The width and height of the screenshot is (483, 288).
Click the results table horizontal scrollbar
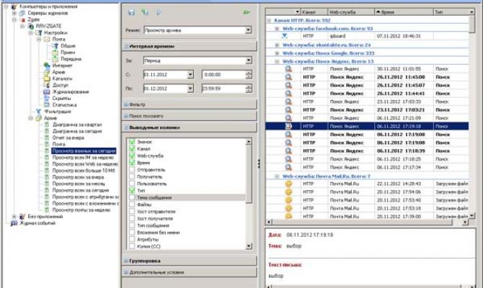367,222
